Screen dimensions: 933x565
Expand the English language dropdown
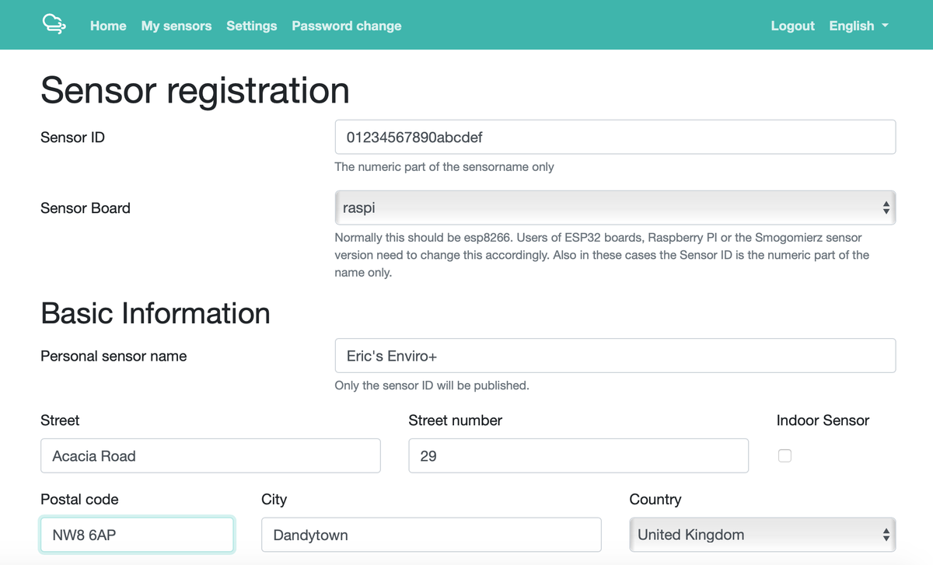point(858,26)
